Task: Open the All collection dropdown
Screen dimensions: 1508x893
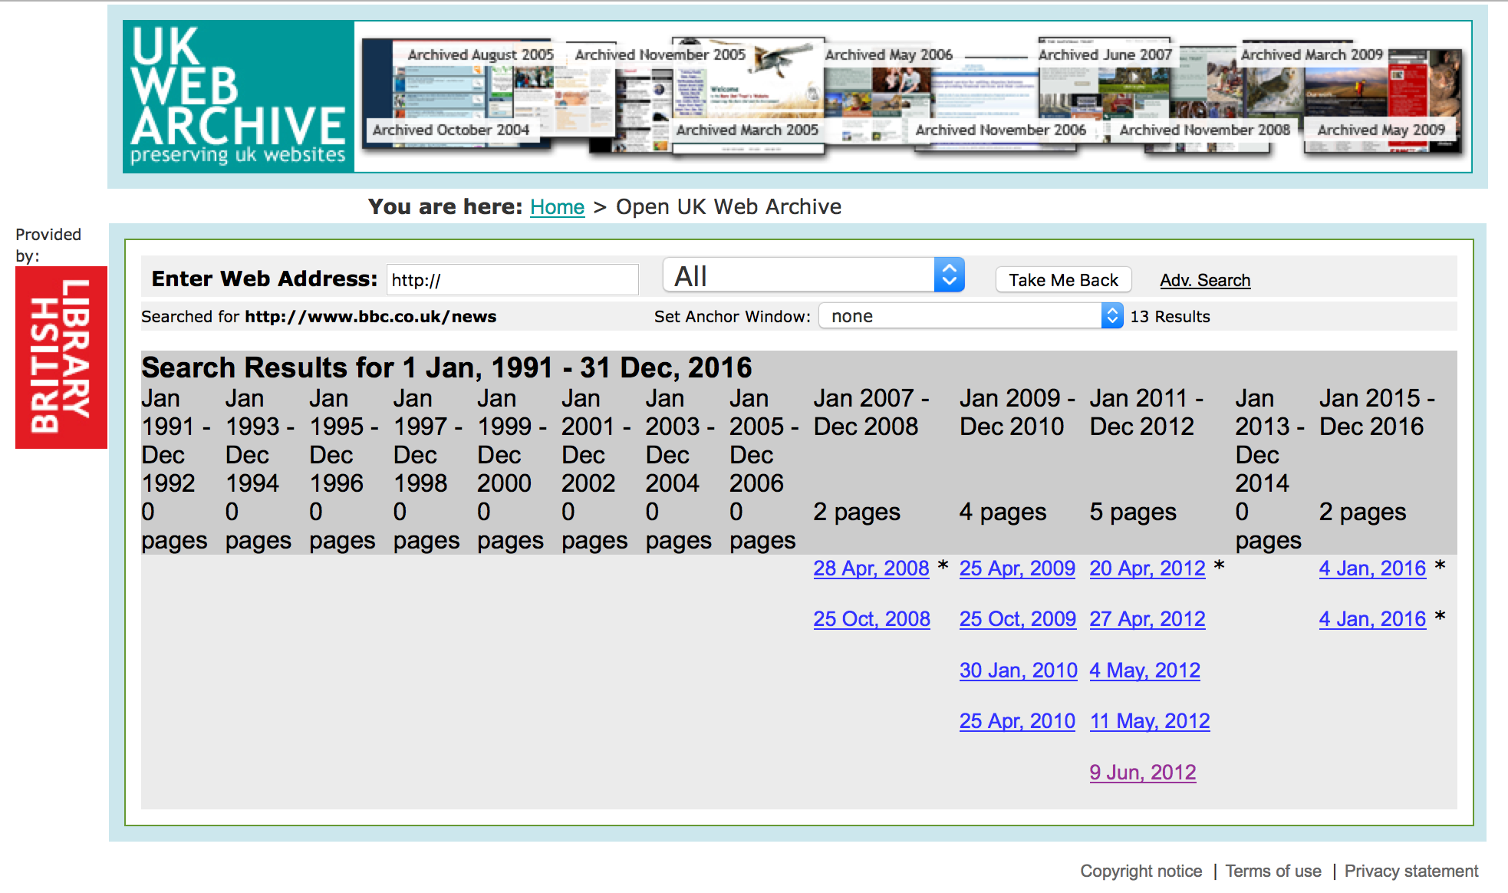Action: click(814, 275)
